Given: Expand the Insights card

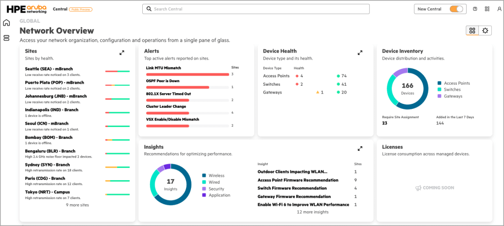Looking at the screenshot, I should coord(360,148).
